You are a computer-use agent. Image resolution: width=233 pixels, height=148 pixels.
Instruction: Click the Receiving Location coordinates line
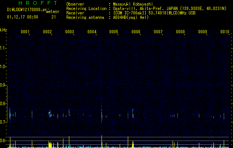[170, 9]
